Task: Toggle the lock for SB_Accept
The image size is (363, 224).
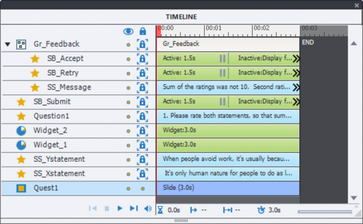Action: point(142,59)
